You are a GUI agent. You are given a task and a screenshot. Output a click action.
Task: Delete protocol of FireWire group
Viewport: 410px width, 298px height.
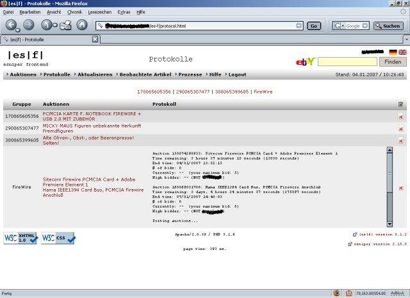400,188
